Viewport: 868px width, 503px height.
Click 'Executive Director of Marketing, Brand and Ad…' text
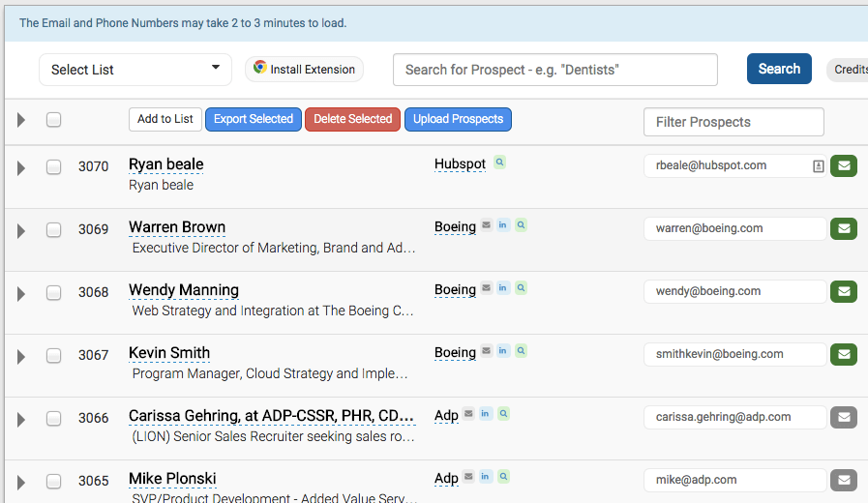(274, 248)
